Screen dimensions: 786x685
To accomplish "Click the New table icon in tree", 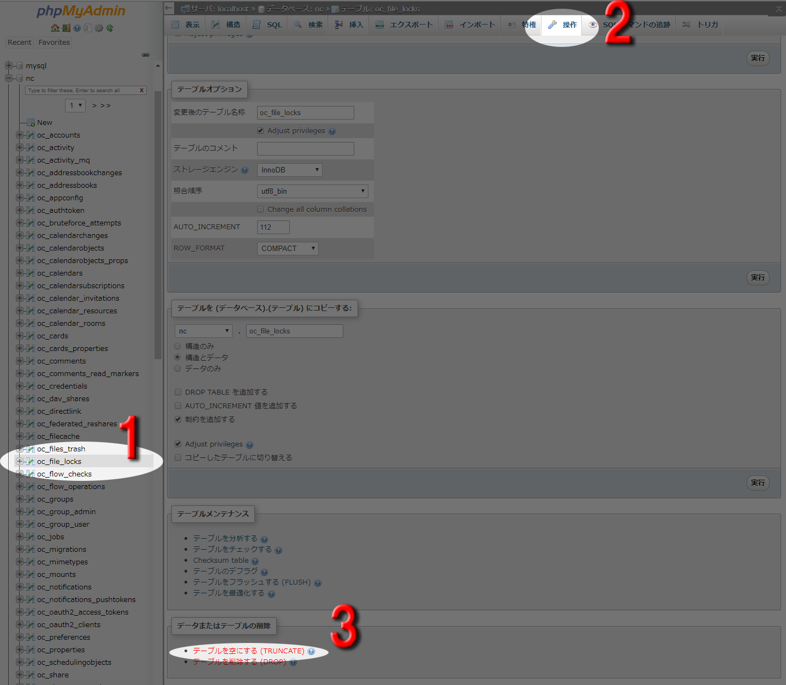I will 31,122.
